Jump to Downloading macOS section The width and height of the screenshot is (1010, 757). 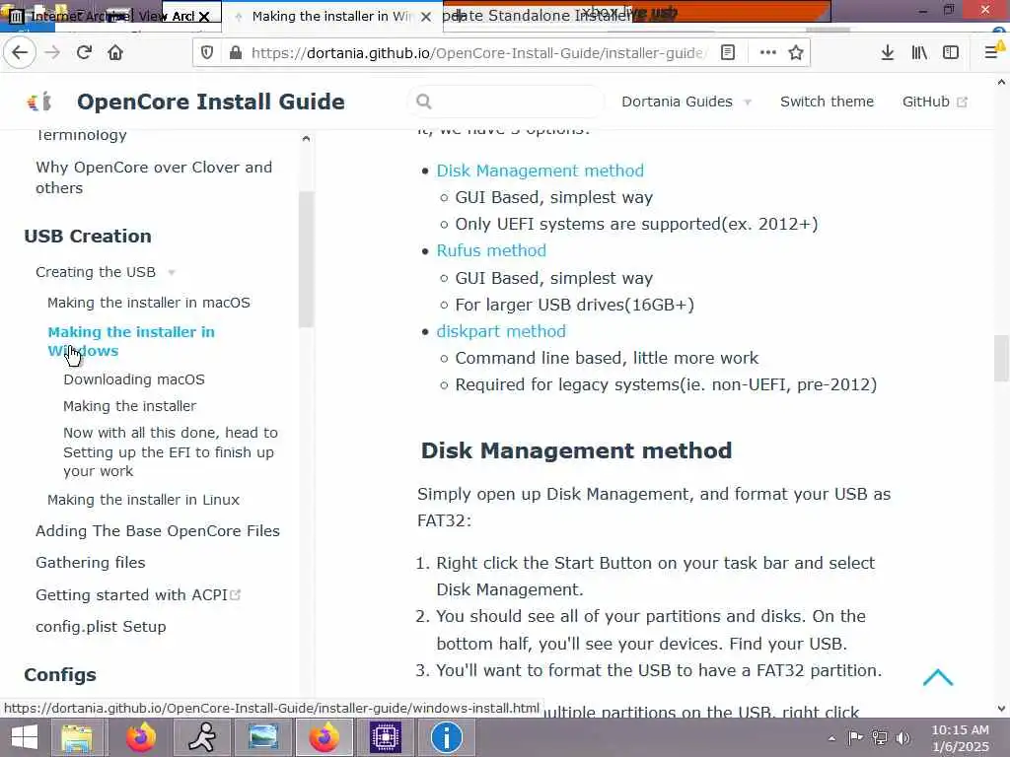point(133,379)
